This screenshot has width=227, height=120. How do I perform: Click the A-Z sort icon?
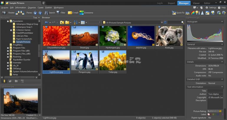click(75, 23)
